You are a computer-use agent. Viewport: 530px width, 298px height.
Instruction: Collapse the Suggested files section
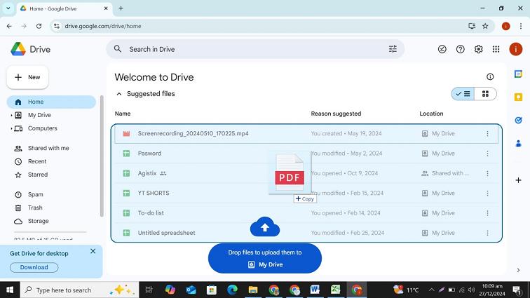[119, 94]
